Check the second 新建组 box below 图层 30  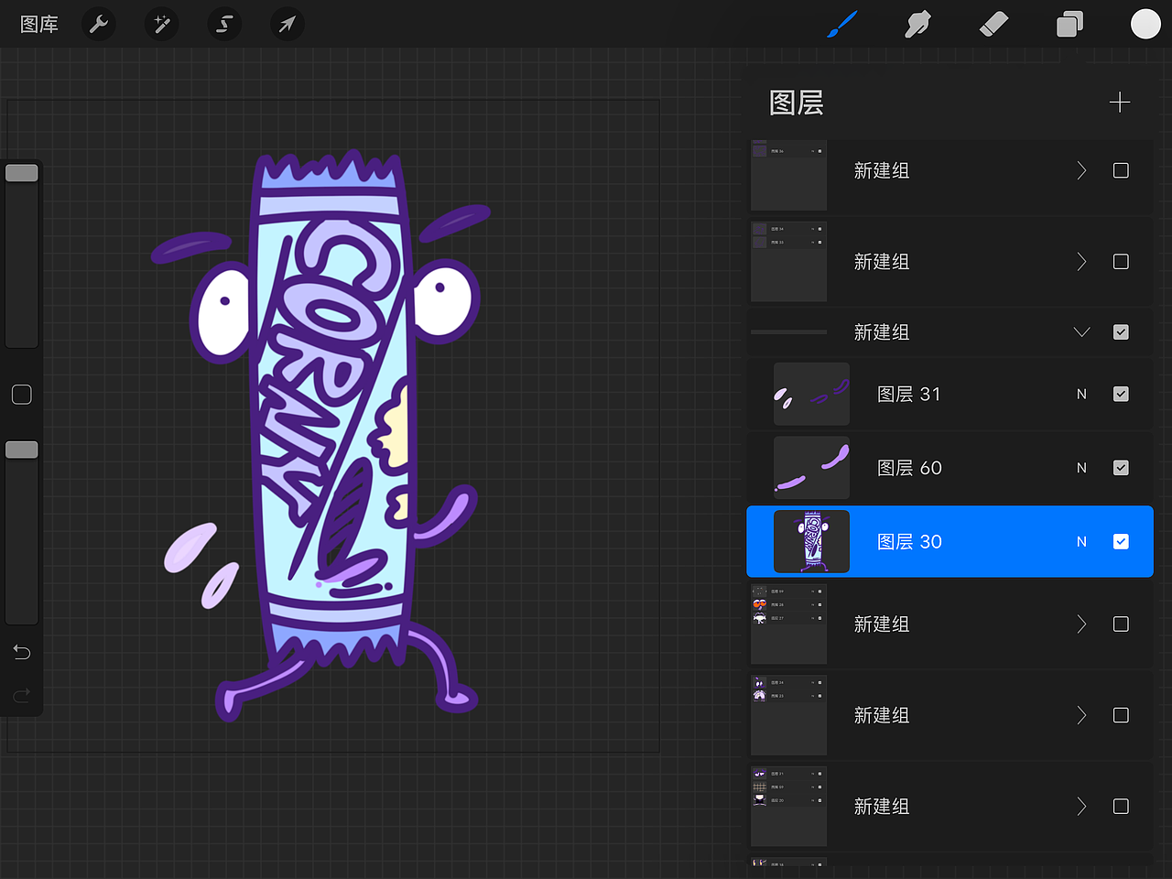[x=1121, y=715]
